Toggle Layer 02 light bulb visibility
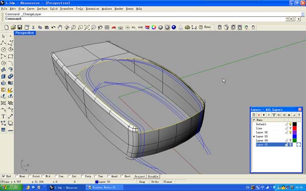306x191 pixels. pyautogui.click(x=290, y=132)
